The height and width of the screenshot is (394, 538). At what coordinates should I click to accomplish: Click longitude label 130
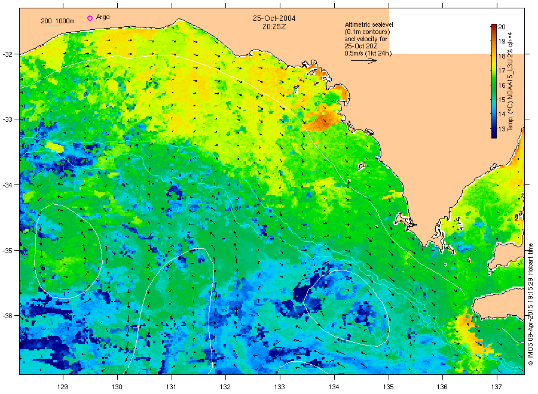click(117, 387)
